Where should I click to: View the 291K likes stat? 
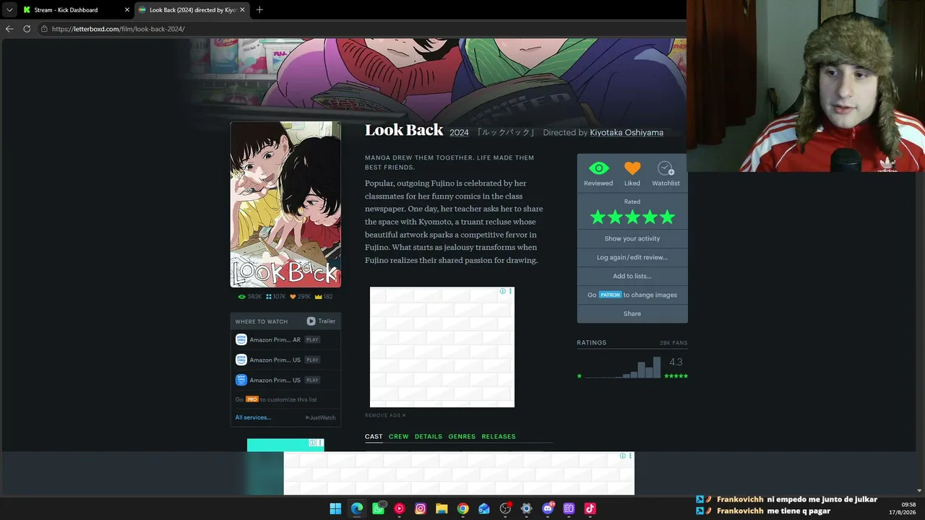pos(300,297)
